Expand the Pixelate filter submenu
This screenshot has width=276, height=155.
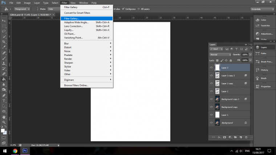click(x=86, y=55)
